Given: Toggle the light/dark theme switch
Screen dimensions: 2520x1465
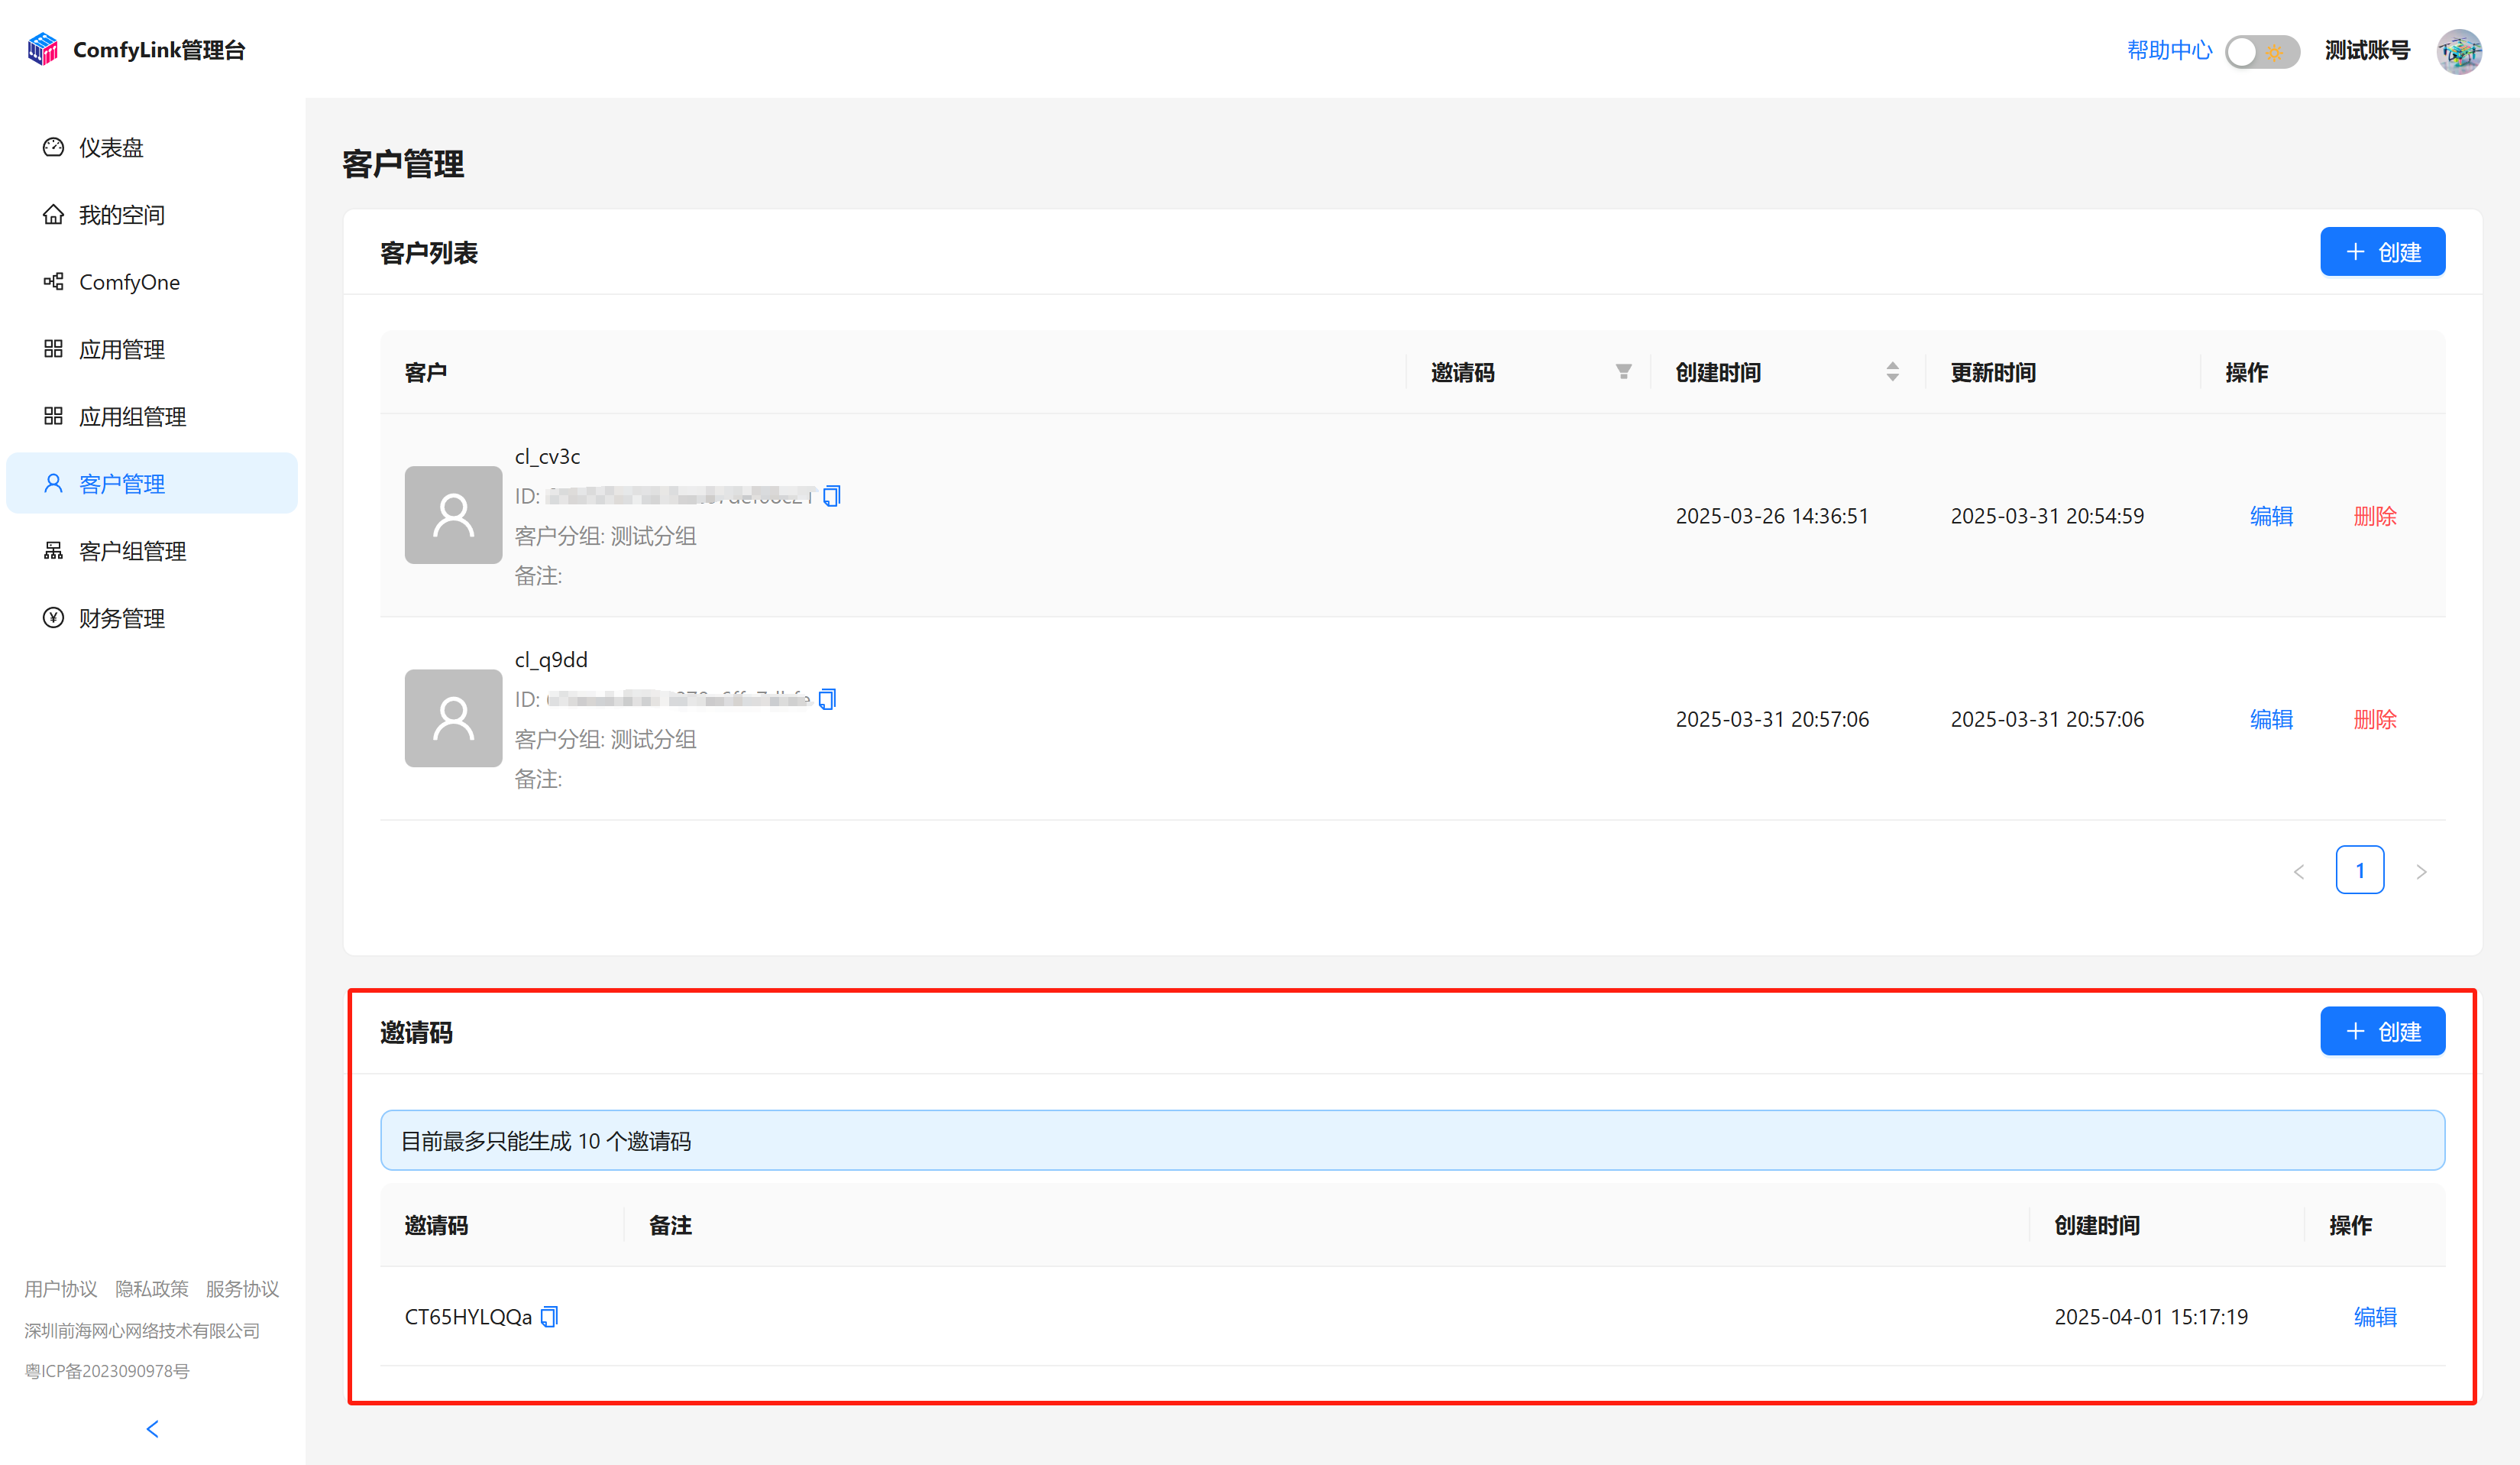Looking at the screenshot, I should 2262,51.
